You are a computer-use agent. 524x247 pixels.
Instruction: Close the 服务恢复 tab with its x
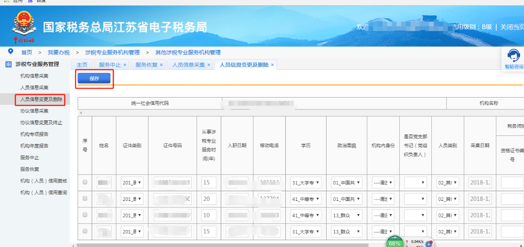pyautogui.click(x=162, y=65)
